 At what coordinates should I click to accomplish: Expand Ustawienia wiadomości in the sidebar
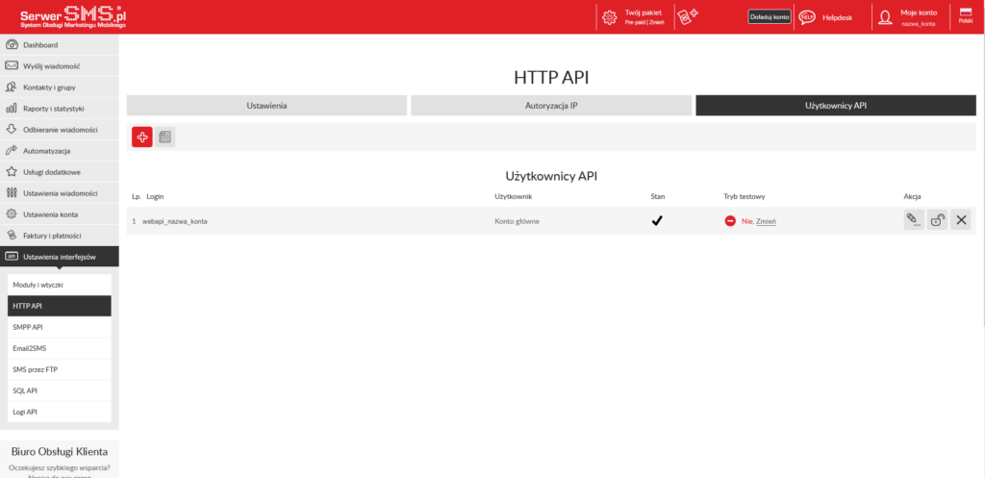click(x=60, y=192)
